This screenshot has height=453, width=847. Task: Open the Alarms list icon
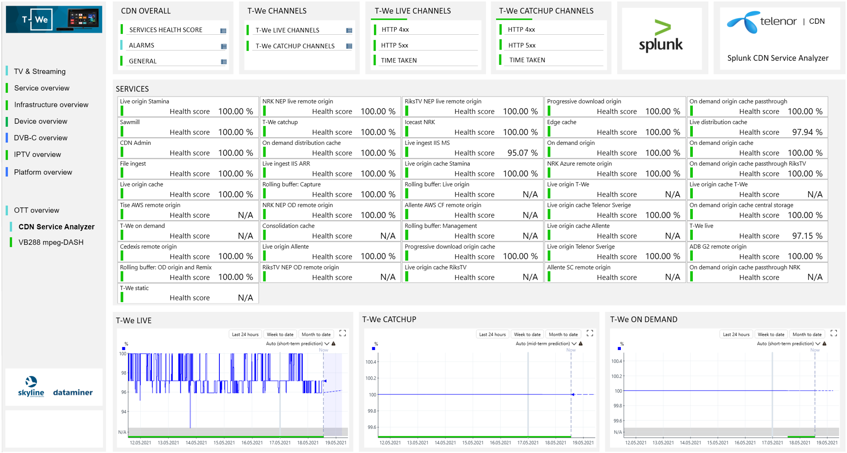pyautogui.click(x=224, y=46)
